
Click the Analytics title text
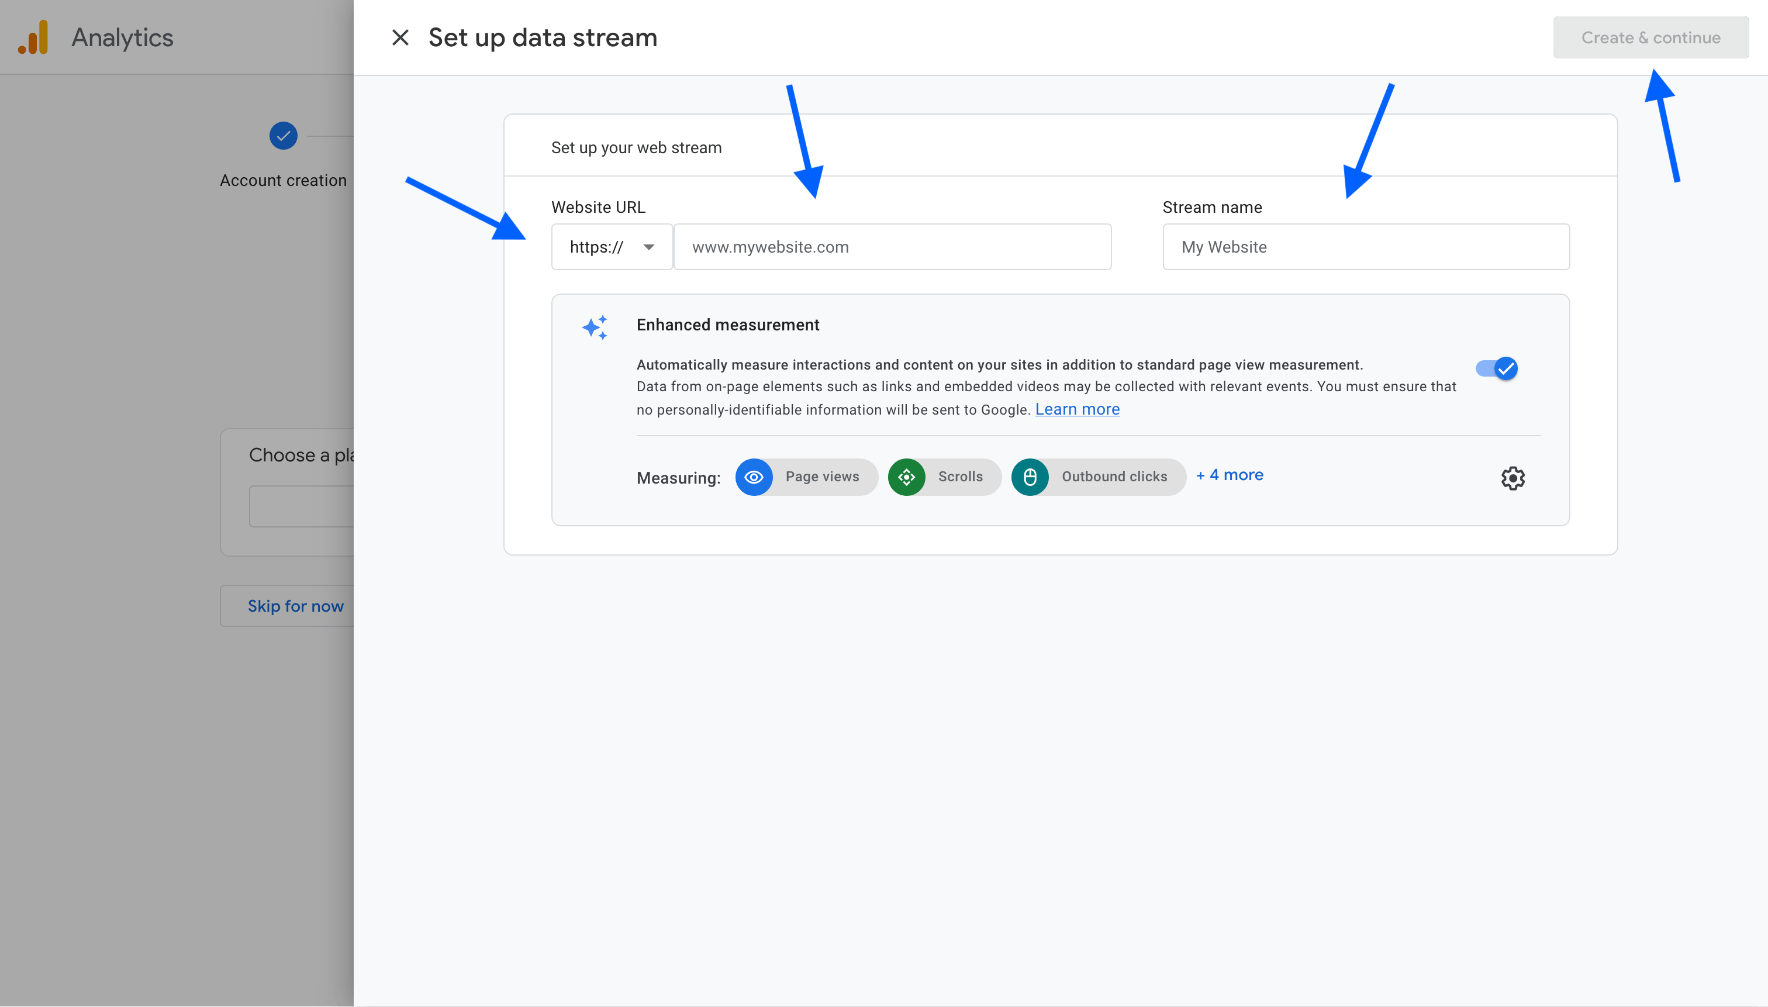pyautogui.click(x=122, y=37)
